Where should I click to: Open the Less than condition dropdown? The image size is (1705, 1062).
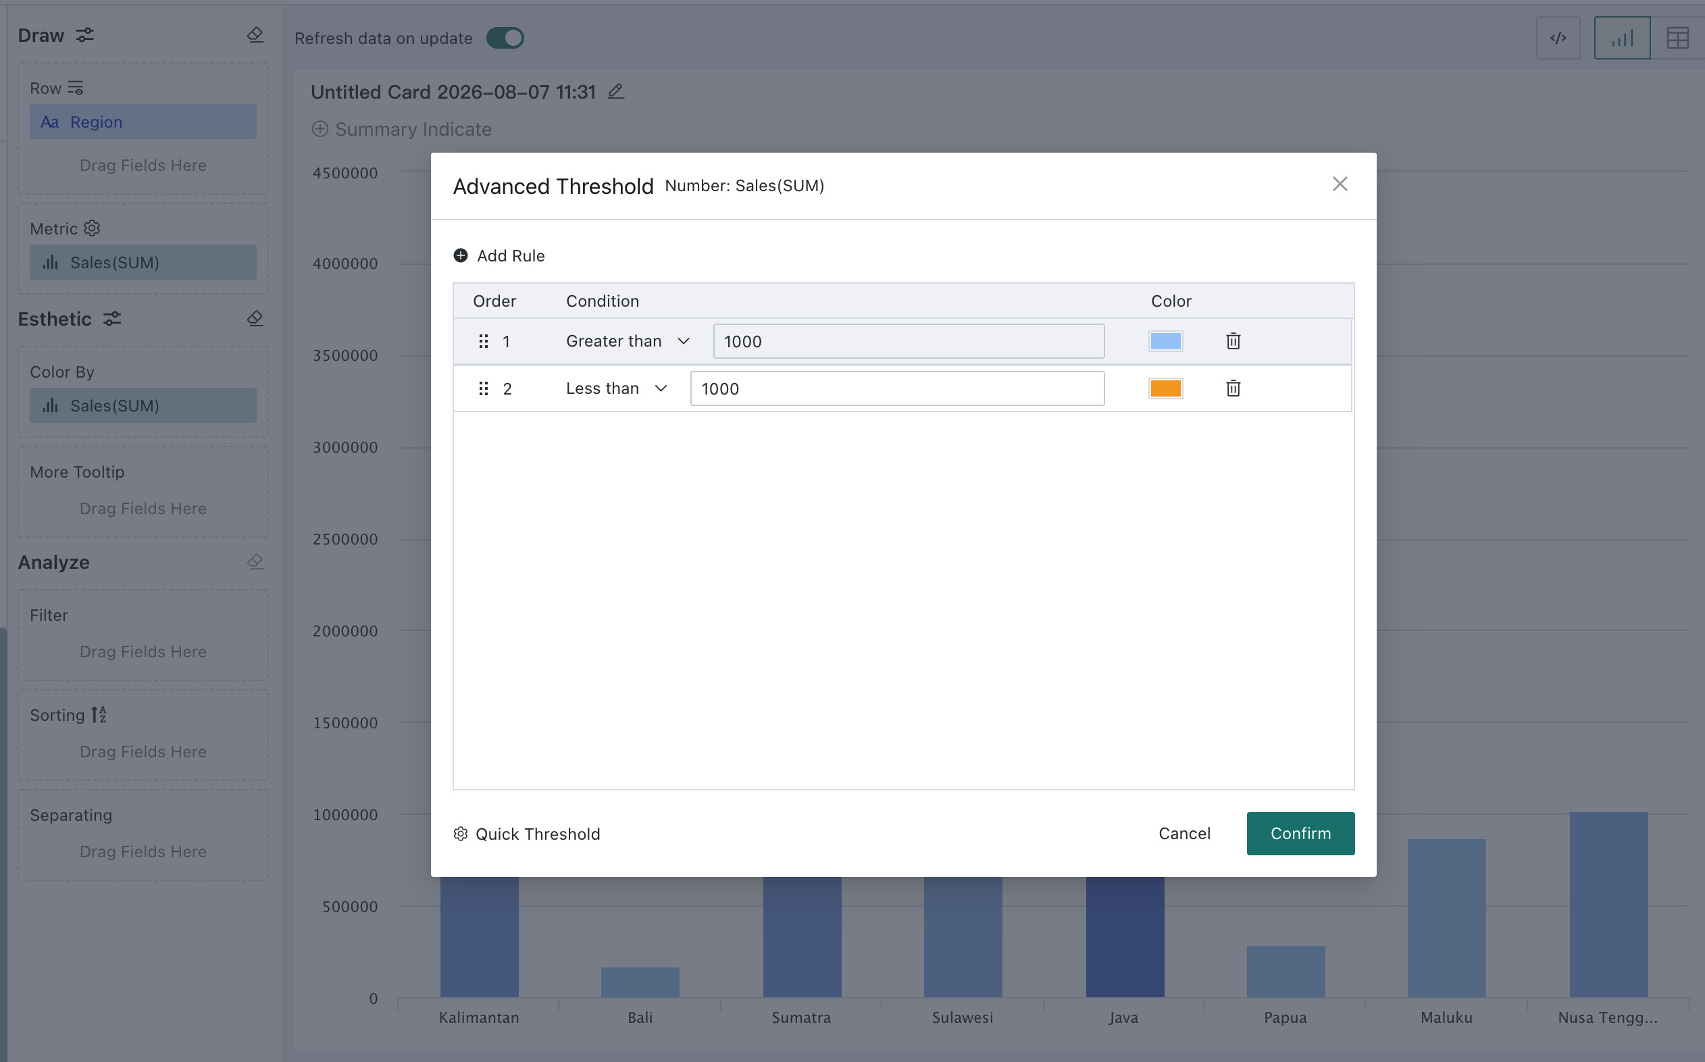click(x=617, y=388)
